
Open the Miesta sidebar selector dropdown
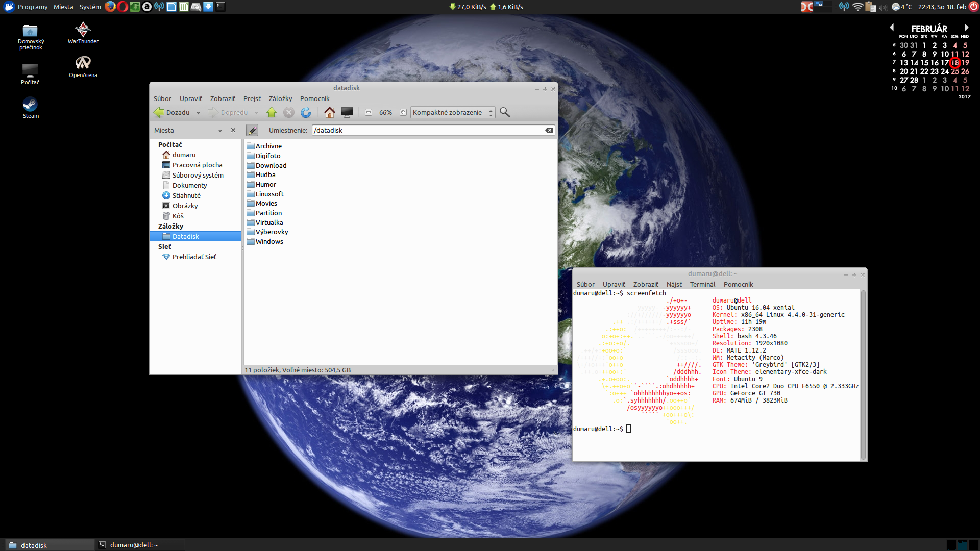tap(220, 131)
